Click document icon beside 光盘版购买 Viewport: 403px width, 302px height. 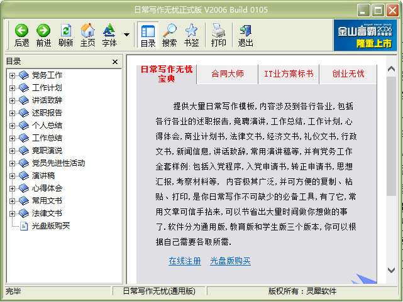(24, 226)
